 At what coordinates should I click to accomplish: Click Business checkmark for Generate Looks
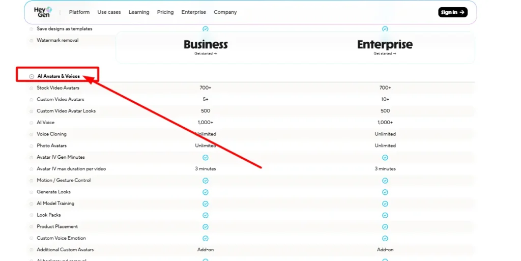pyautogui.click(x=206, y=192)
